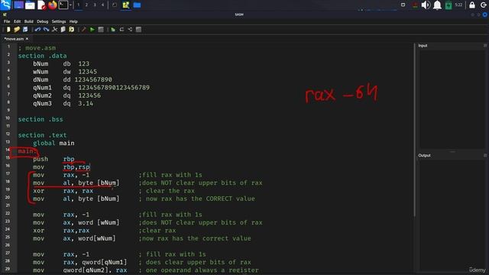Select the blue folder window in the taskbar
The height and width of the screenshot is (275, 489).
[137, 5]
